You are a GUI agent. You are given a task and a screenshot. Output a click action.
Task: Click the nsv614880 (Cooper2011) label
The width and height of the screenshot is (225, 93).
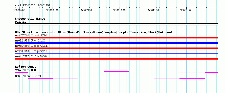tap(32, 46)
